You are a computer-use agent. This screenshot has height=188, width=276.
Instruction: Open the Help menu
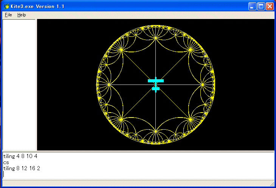tap(22, 15)
